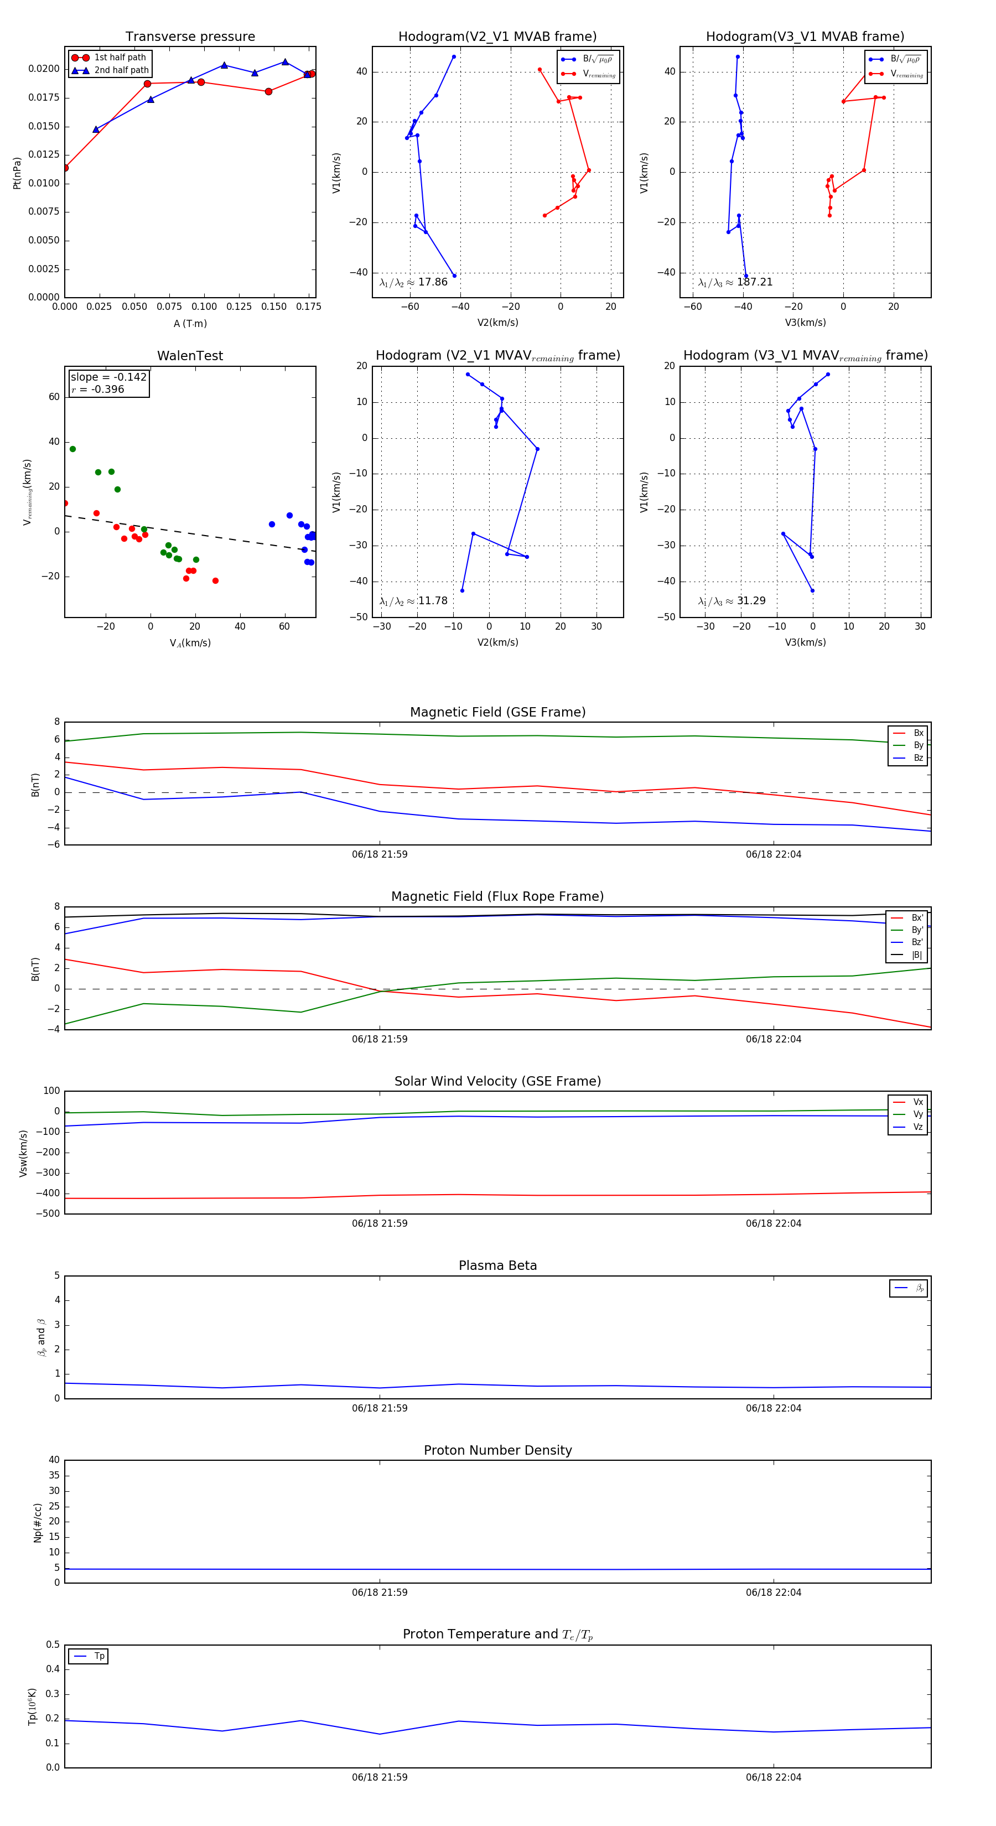Click the 'Proton Temperature and Te/Tp' title

pos(497,1635)
